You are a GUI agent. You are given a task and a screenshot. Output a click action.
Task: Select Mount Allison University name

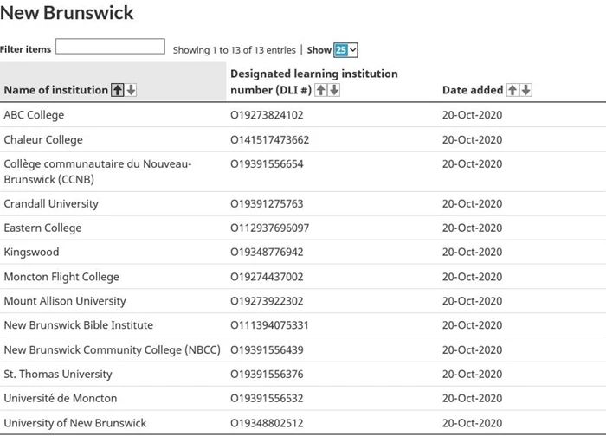coord(65,301)
